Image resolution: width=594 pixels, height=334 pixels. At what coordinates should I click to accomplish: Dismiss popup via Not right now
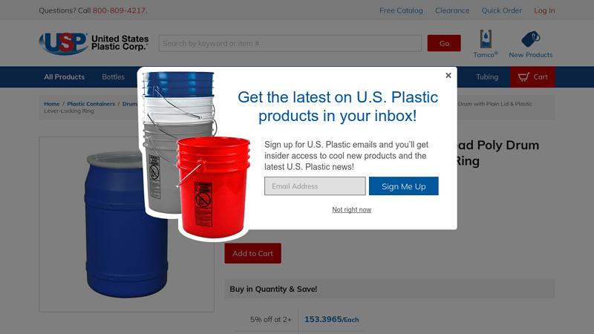pyautogui.click(x=351, y=209)
